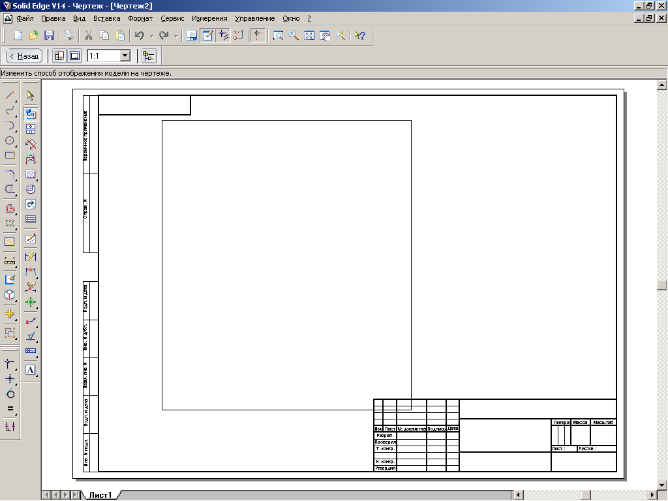Select the Line drawing tool
Image resolution: width=668 pixels, height=501 pixels.
click(x=10, y=95)
